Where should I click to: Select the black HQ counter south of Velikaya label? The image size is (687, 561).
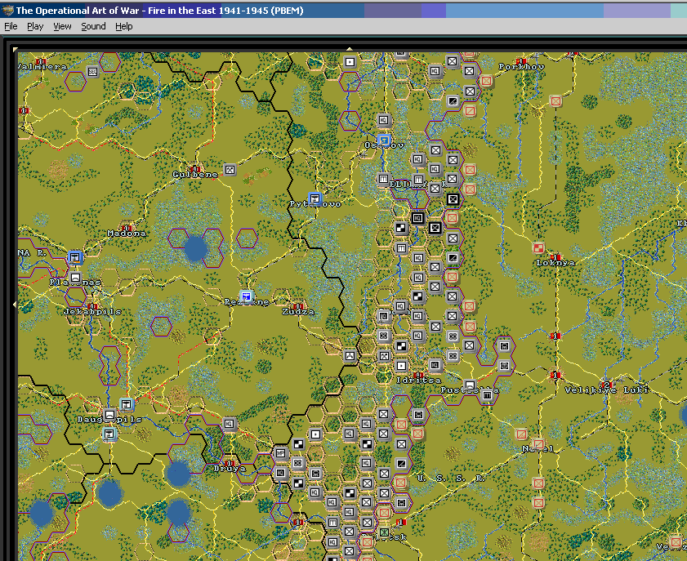click(x=418, y=218)
